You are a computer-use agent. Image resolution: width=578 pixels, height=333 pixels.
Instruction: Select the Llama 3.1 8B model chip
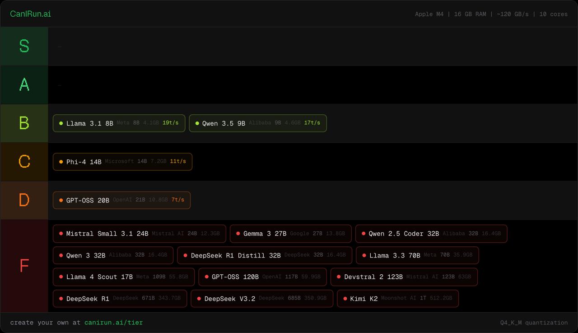pos(119,123)
